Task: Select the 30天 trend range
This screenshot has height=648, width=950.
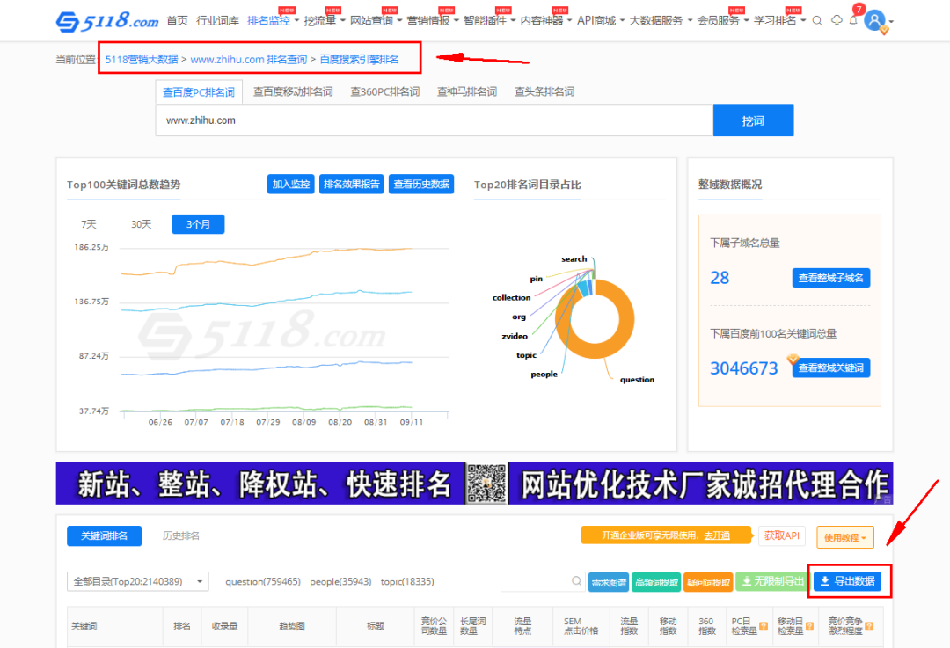Action: pyautogui.click(x=141, y=224)
